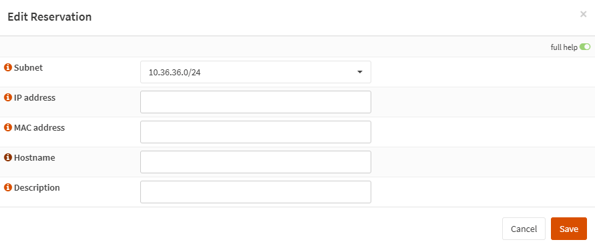Open the Hostname help info icon
This screenshot has height=248, width=595.
click(7, 157)
